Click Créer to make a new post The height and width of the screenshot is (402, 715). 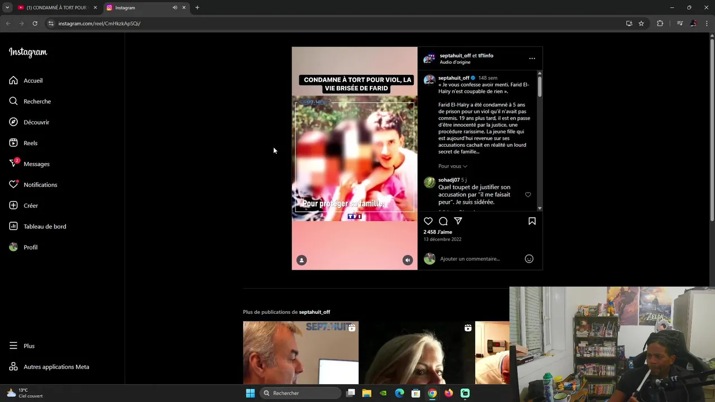pos(23,205)
